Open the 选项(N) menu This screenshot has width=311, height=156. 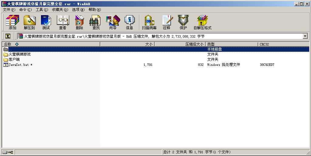click(x=78, y=9)
